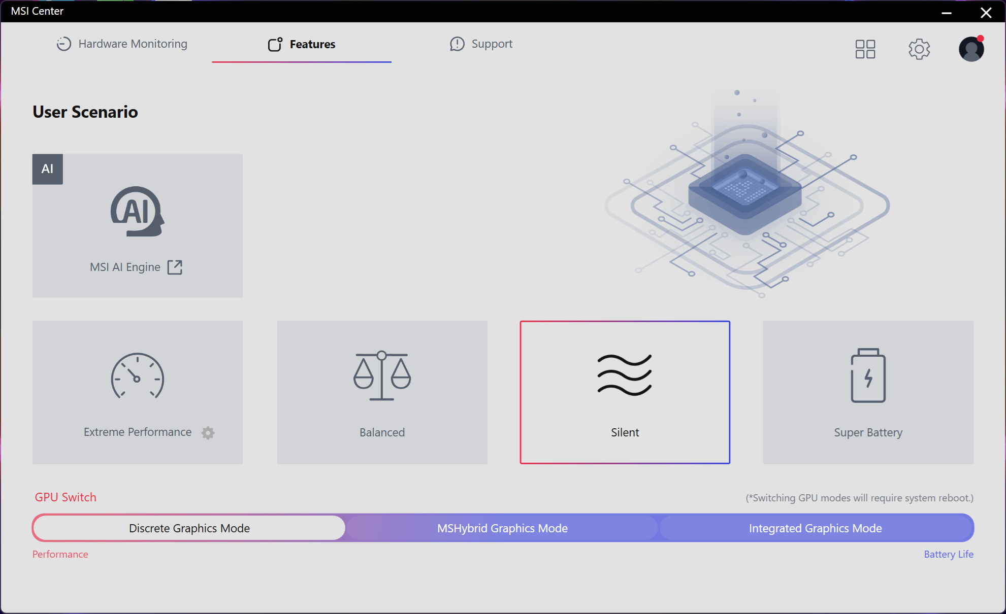Select the Super Battery scenario
Screen dimensions: 1006x614
click(x=868, y=392)
